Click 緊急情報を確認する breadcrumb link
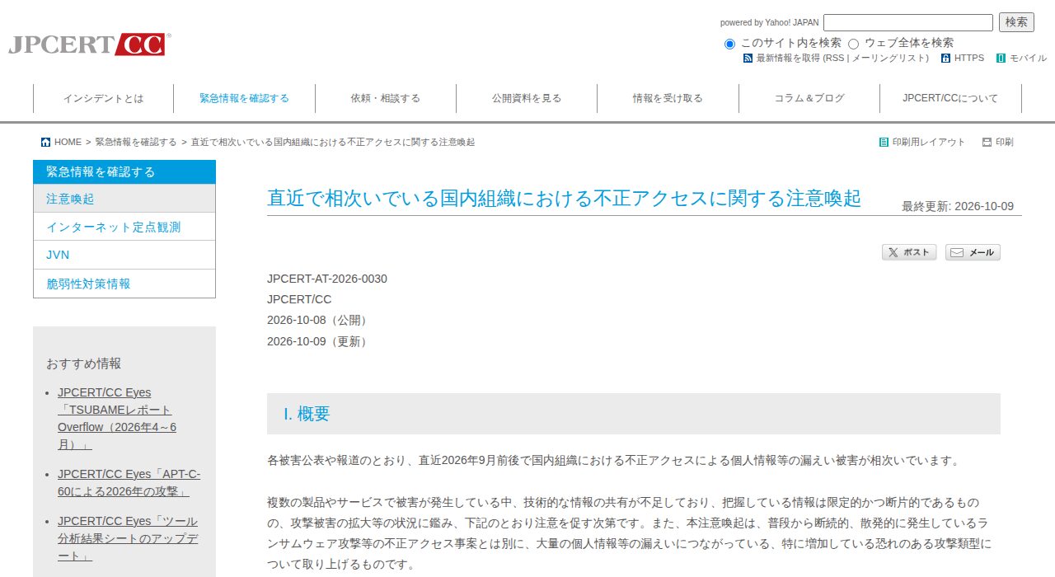The height and width of the screenshot is (577, 1055). [x=136, y=143]
